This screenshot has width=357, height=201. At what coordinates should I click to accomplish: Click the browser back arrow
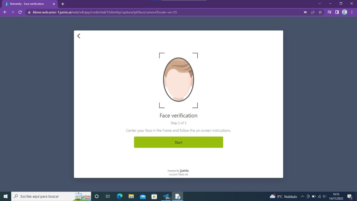click(x=5, y=12)
